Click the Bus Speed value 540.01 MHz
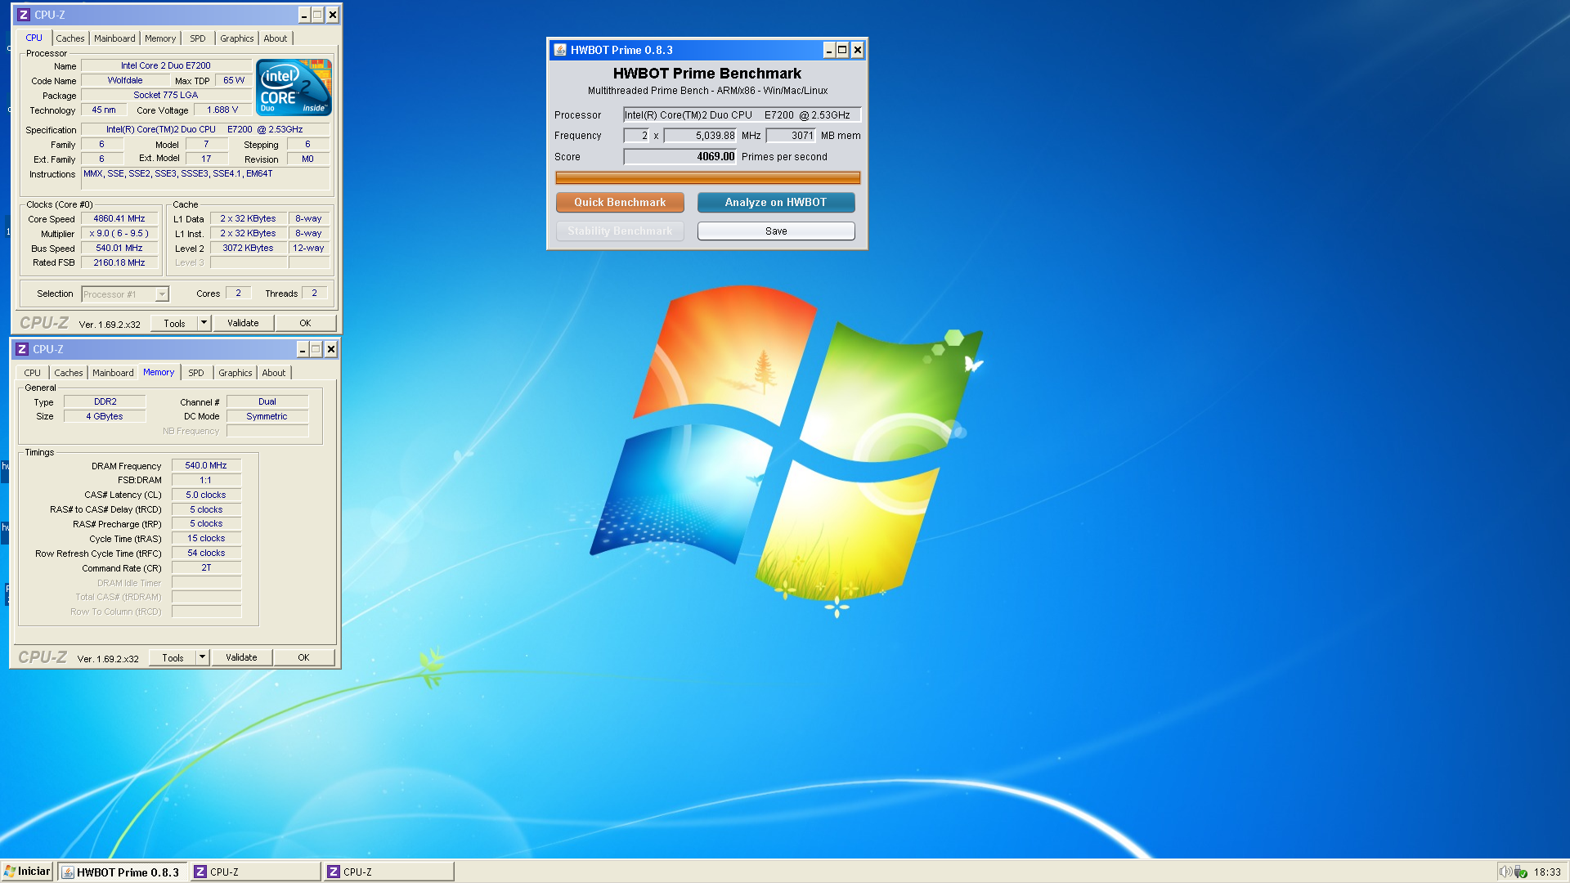This screenshot has height=883, width=1570. point(119,249)
